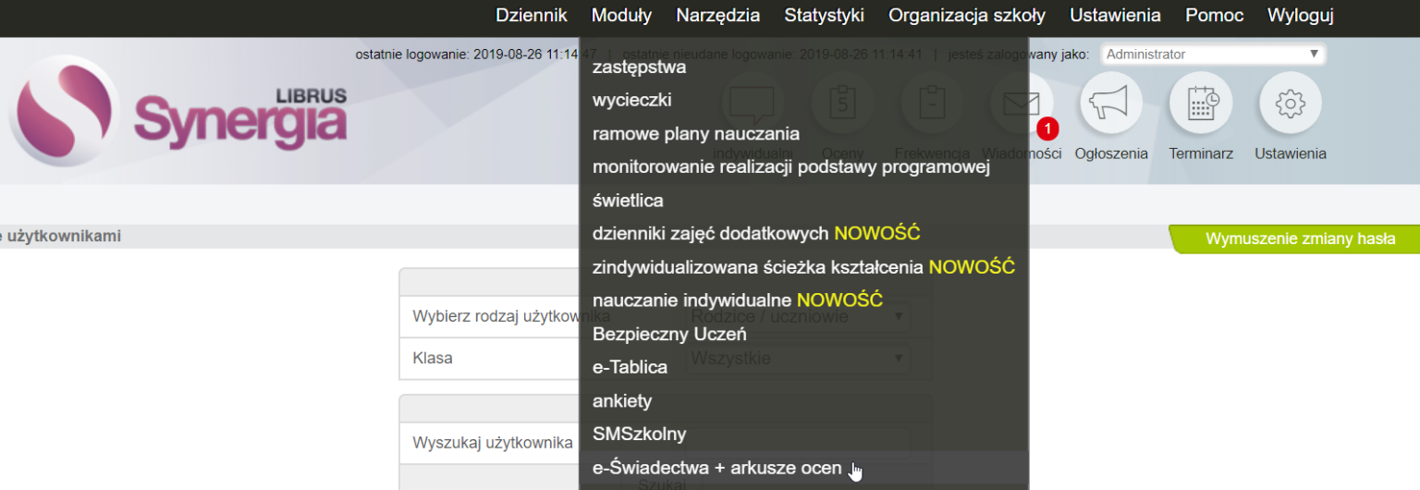Open the Terminarz calendar icon
This screenshot has height=490, width=1420.
1201,103
